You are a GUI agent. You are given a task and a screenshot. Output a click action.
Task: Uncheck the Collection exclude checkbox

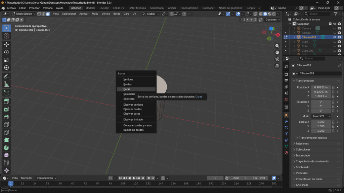[x=330, y=24]
